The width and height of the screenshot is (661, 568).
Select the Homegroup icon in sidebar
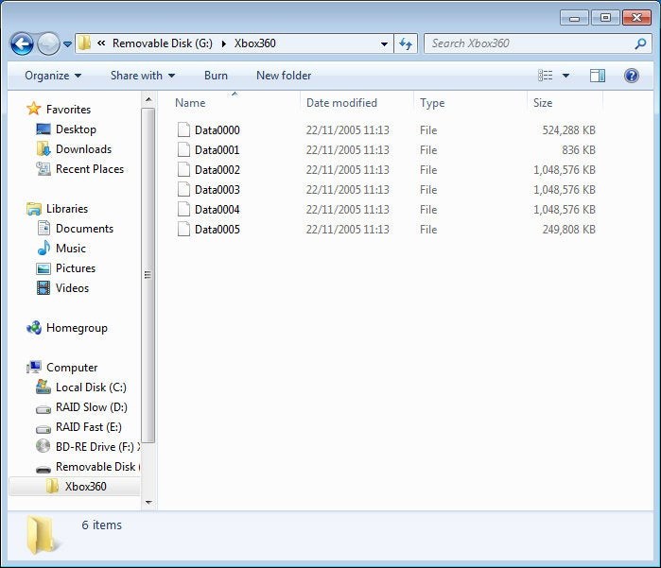tap(34, 328)
